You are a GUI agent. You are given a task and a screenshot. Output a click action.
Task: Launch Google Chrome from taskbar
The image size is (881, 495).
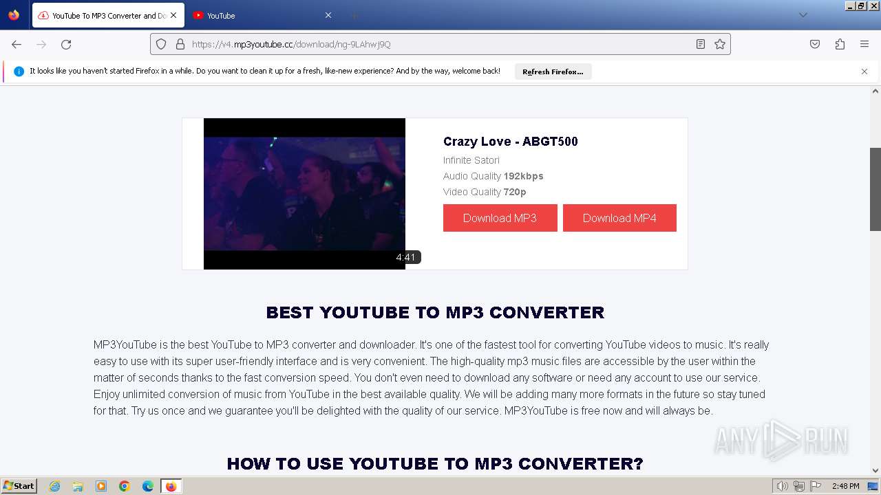tap(125, 486)
